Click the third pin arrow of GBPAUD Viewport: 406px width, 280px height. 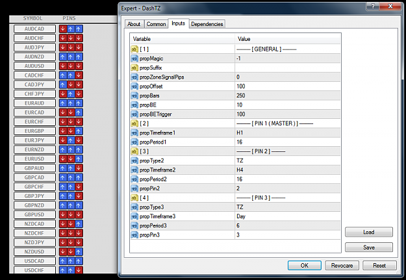[79, 168]
